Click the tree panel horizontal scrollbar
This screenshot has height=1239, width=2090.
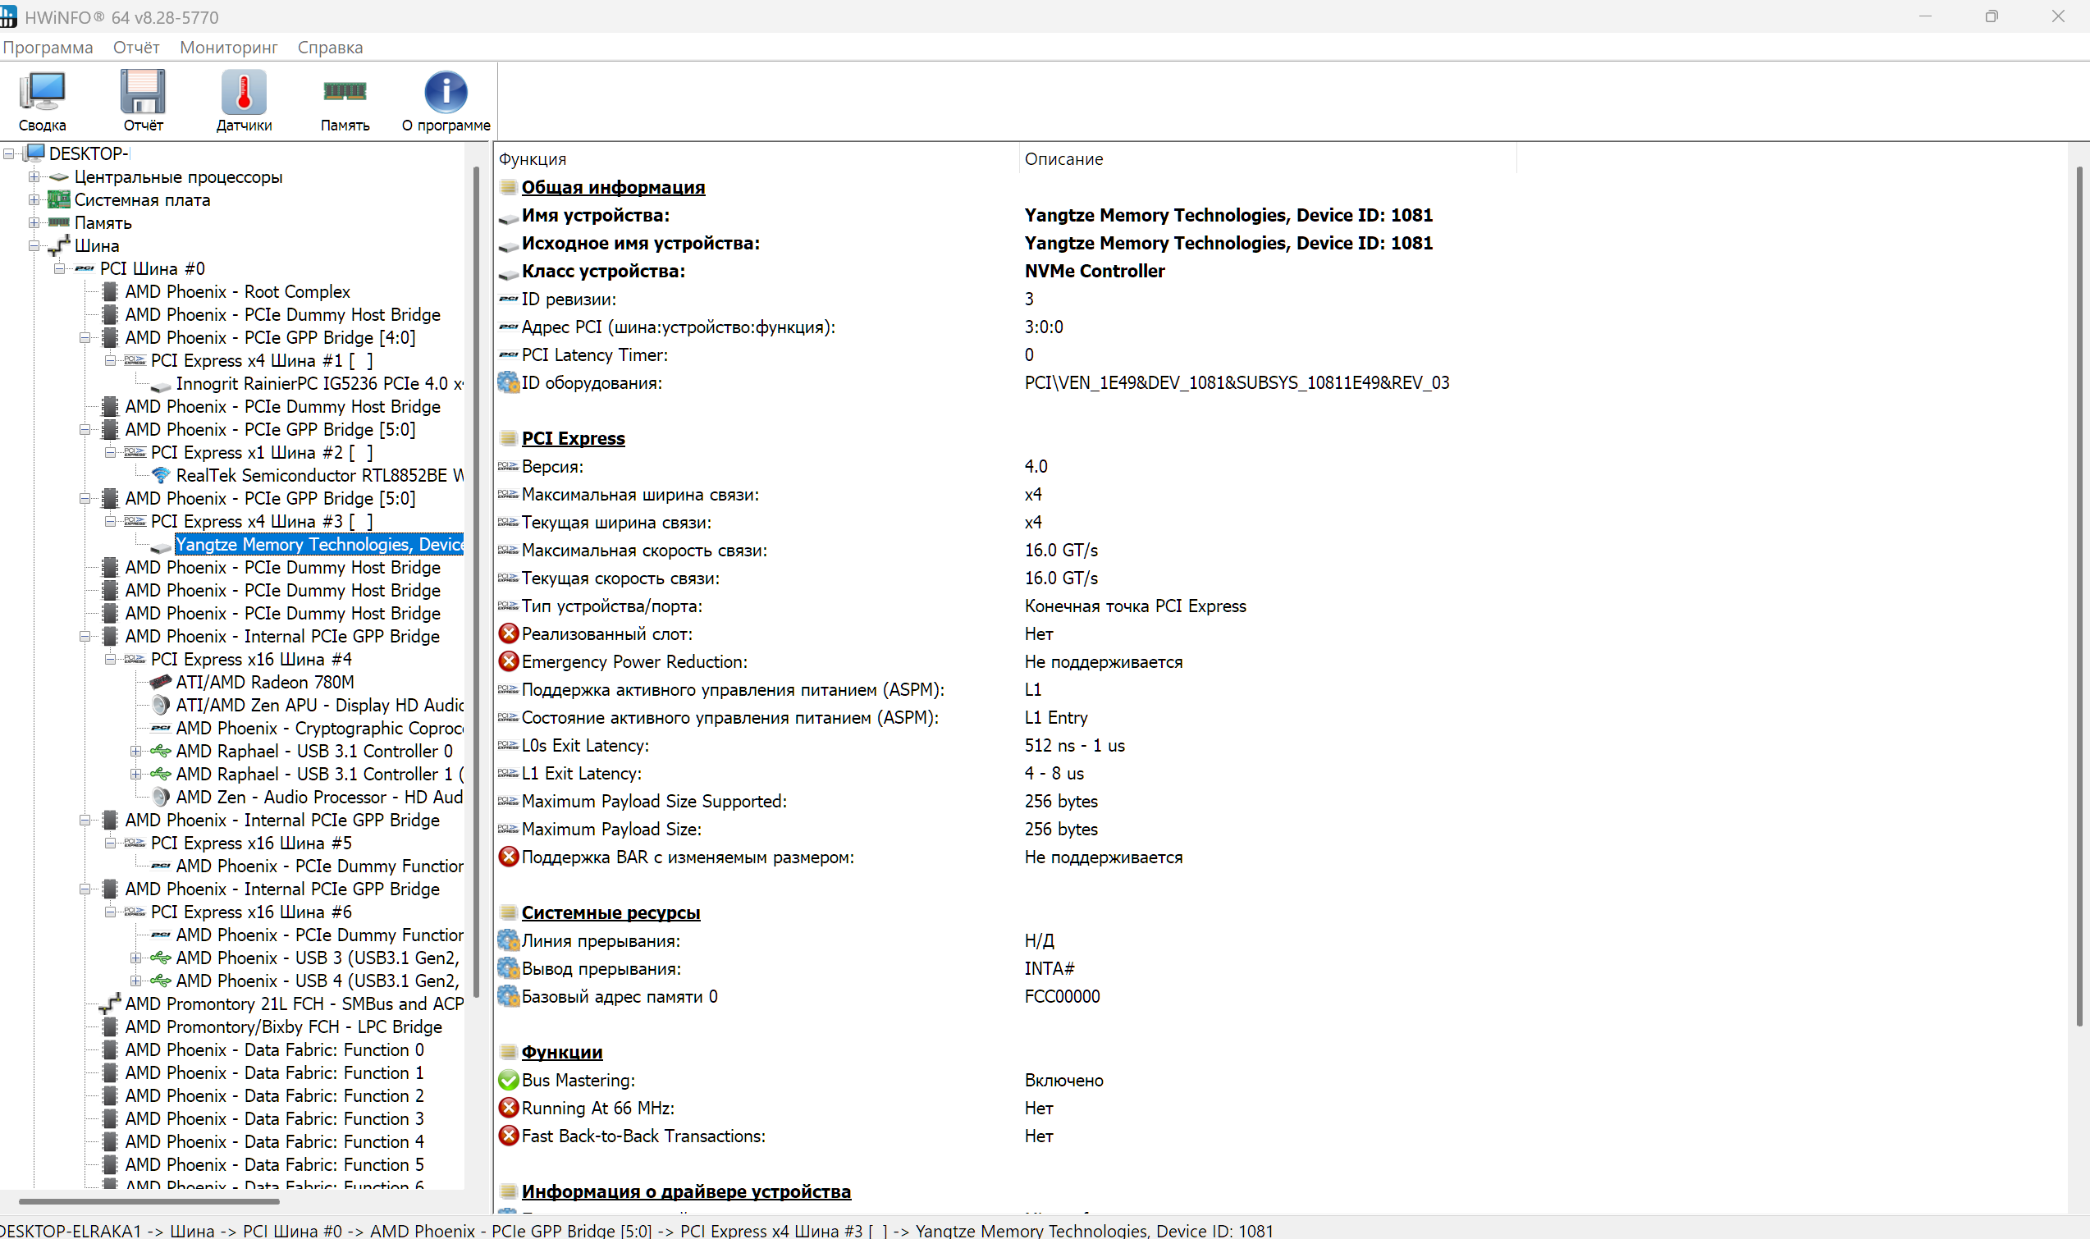149,1201
